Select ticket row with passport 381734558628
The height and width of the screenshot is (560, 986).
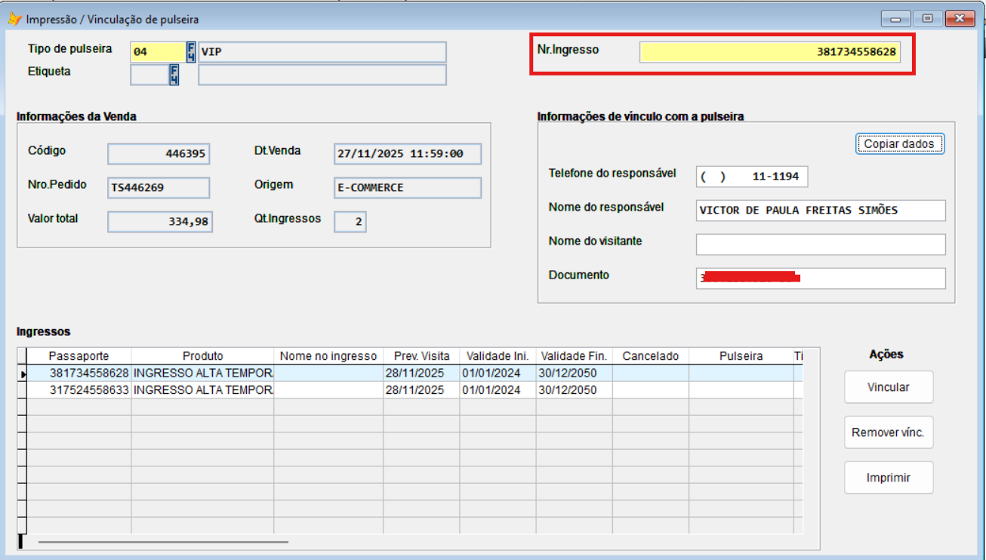pos(89,373)
